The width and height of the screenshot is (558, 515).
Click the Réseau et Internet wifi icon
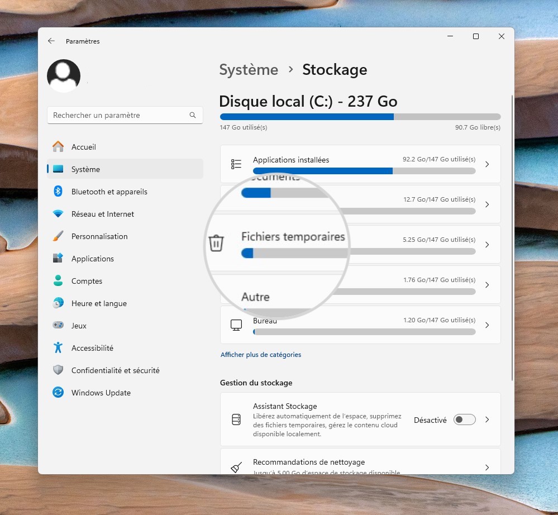pyautogui.click(x=58, y=213)
